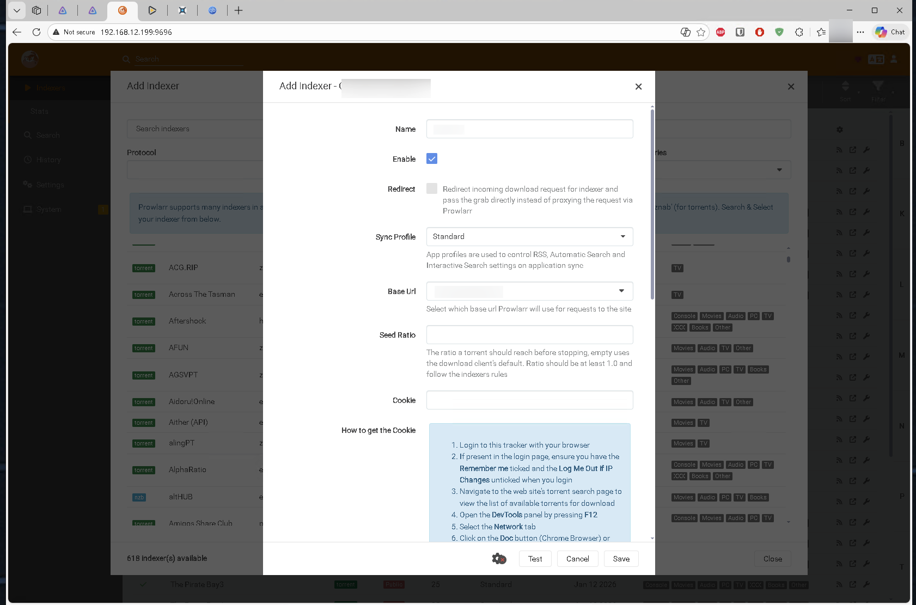
Task: Open the browser Extensions puzzle icon
Action: tap(799, 32)
